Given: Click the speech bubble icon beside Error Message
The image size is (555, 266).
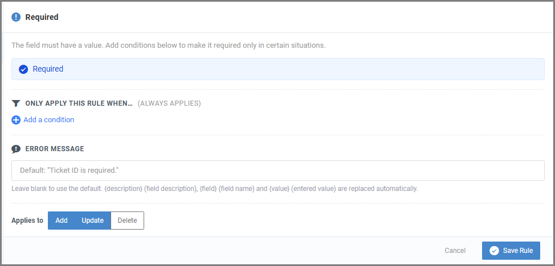Looking at the screenshot, I should tap(16, 149).
